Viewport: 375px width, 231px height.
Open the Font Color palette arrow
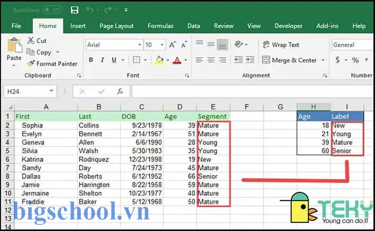tap(186, 60)
